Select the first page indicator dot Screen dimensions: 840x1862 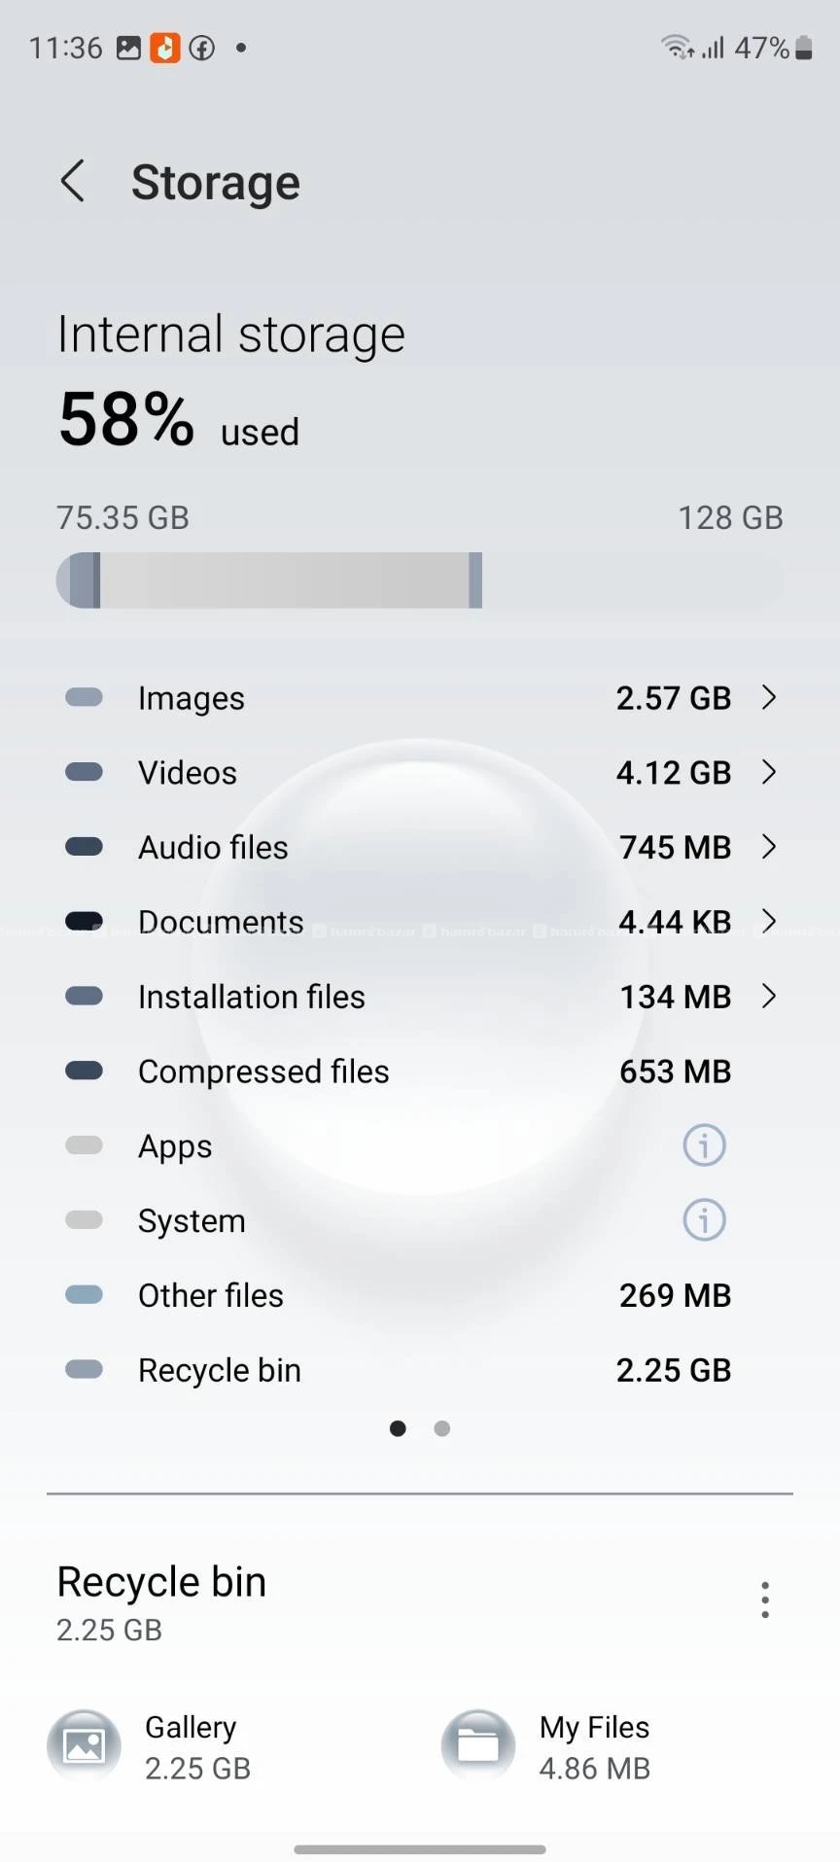pyautogui.click(x=398, y=1428)
